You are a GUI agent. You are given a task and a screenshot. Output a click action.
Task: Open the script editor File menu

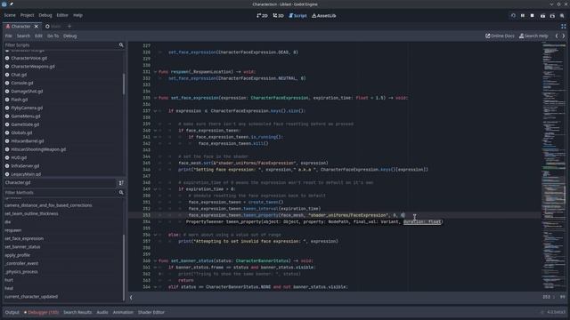8,36
